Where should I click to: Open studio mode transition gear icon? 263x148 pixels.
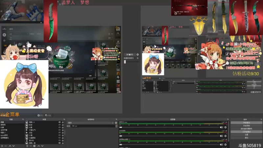click(137, 55)
